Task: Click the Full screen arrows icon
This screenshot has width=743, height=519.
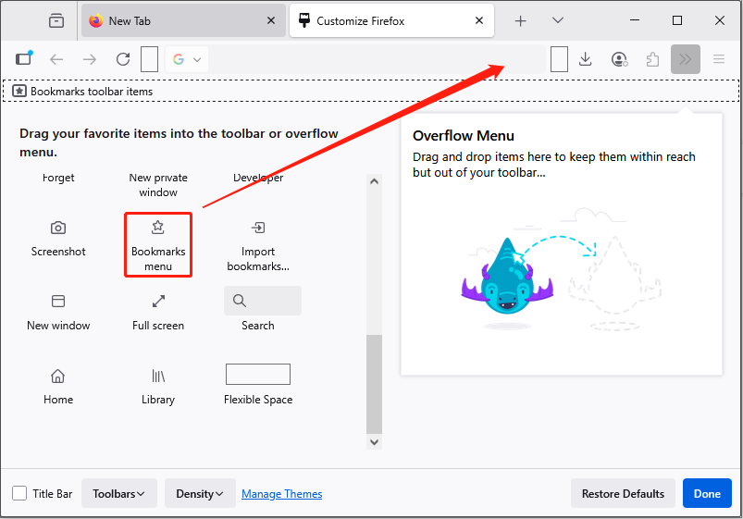Action: 158,302
